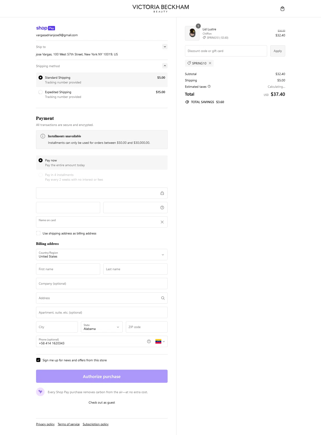Select Expedited Shipping option

[41, 92]
